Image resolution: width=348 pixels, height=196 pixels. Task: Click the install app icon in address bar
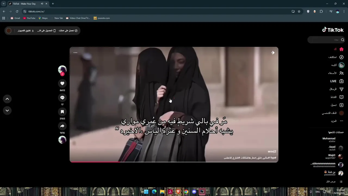tap(293, 11)
